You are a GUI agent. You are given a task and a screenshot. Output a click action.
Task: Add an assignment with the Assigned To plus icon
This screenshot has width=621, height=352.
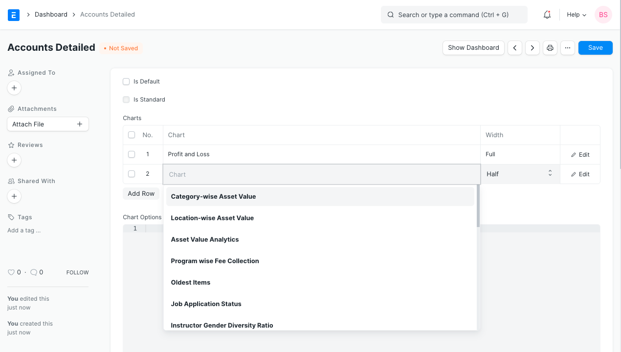click(x=14, y=88)
